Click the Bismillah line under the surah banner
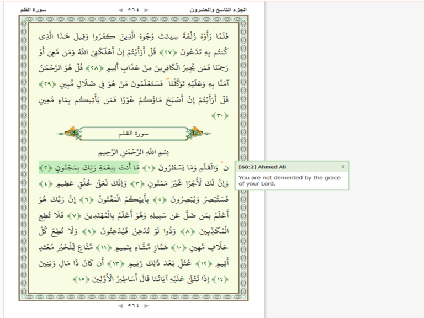This screenshot has width=424, height=318. (x=134, y=152)
